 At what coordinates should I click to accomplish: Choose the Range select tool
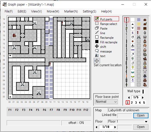106,24
